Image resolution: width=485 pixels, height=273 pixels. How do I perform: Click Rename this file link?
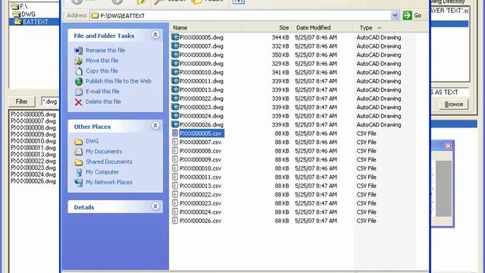105,50
